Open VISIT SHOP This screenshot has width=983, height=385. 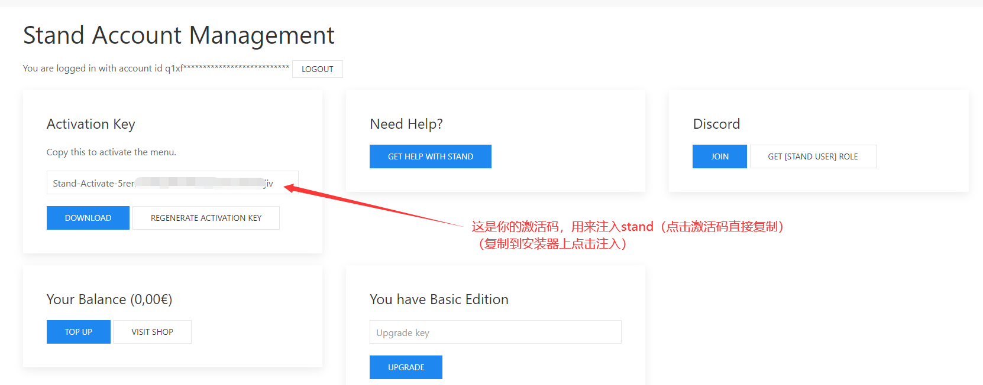152,332
